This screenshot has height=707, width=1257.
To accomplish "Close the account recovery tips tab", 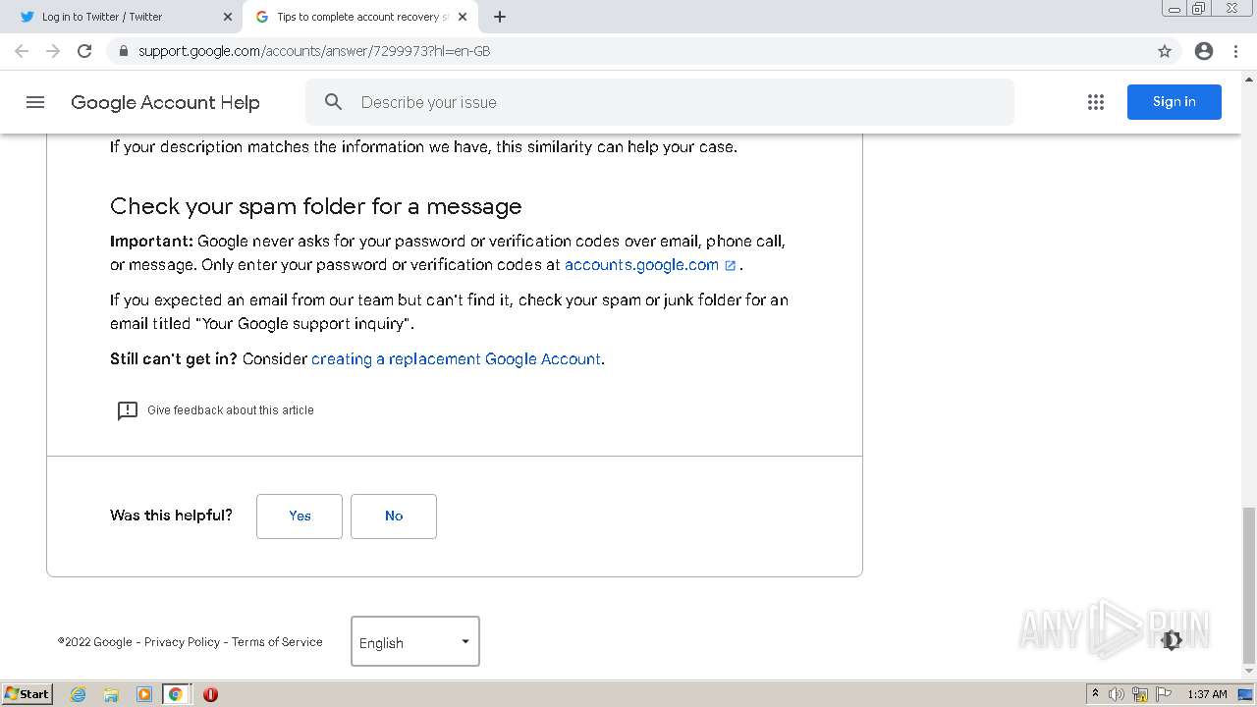I will [x=463, y=17].
